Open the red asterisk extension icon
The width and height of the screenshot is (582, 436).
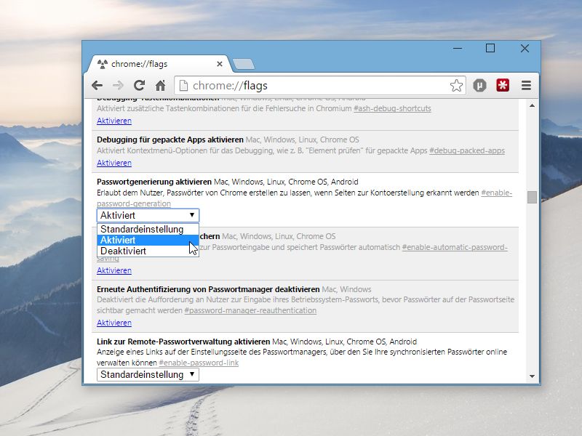pos(503,86)
